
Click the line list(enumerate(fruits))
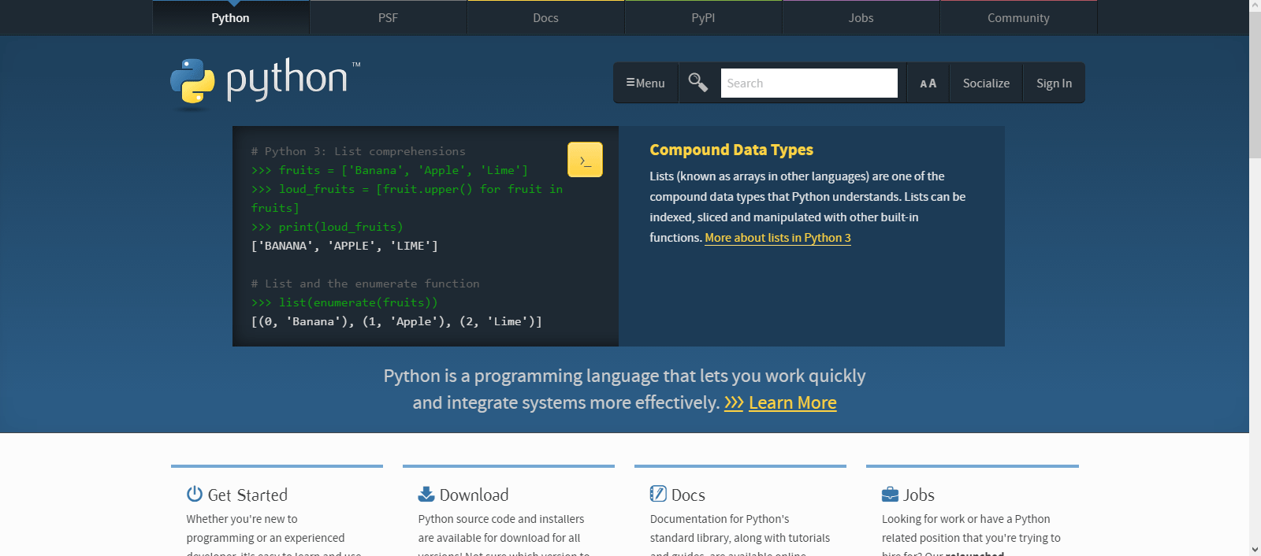[344, 302]
